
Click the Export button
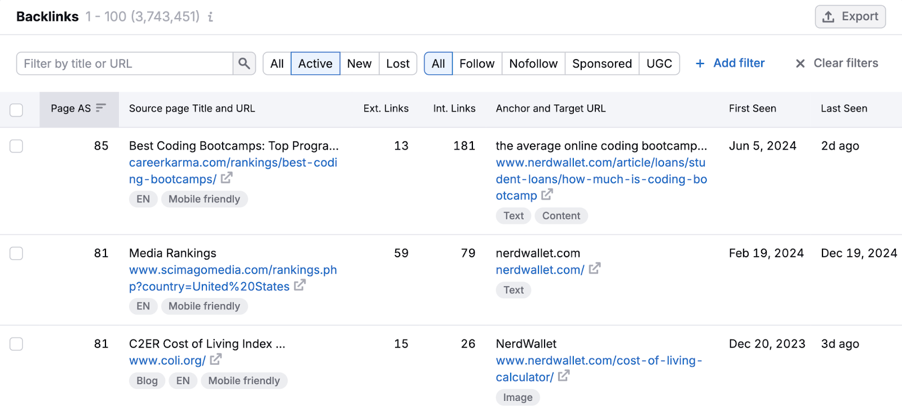[x=850, y=17]
